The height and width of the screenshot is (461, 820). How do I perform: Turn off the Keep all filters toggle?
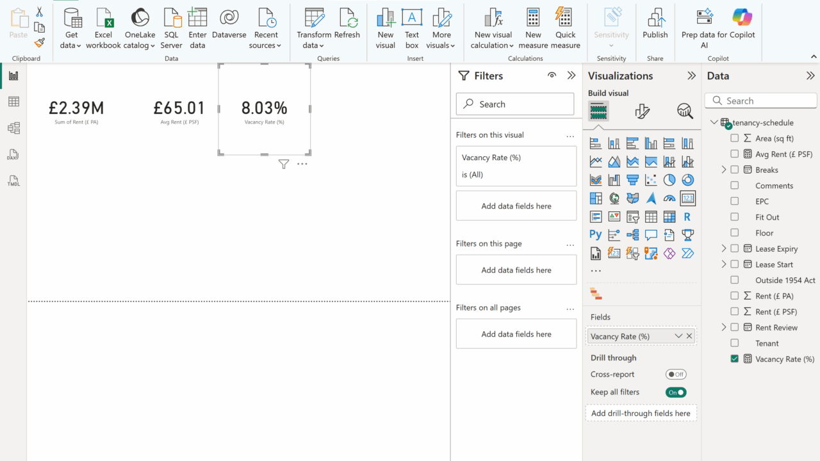click(x=676, y=392)
